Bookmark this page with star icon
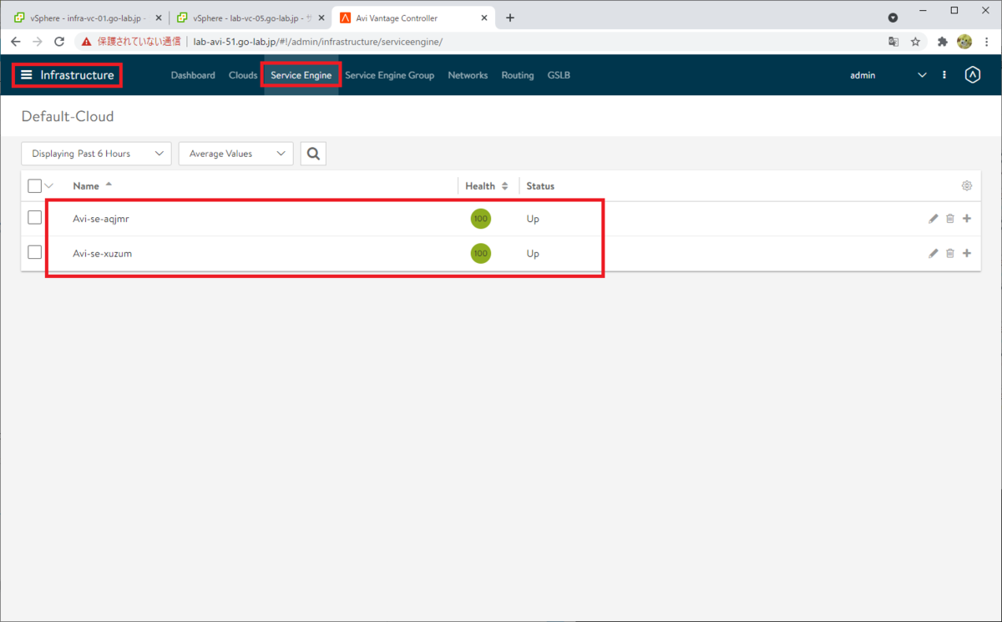1002x622 pixels. 915,41
